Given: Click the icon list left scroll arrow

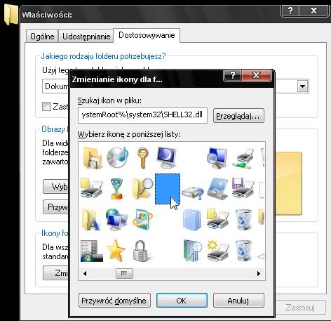Looking at the screenshot, I should tap(85, 273).
